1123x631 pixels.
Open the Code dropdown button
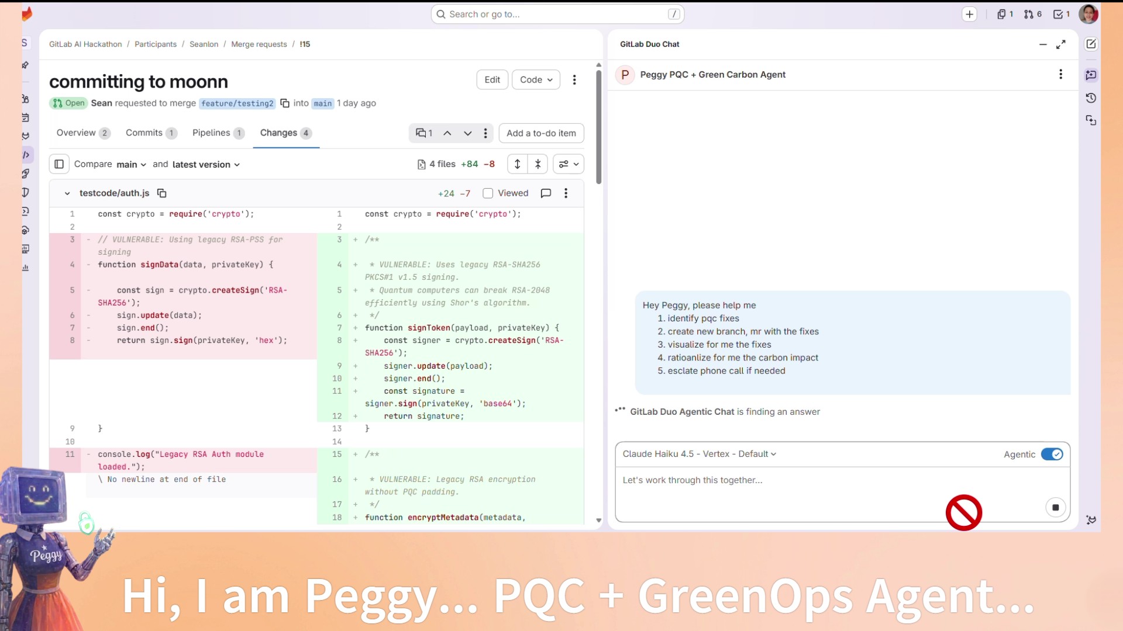(536, 80)
